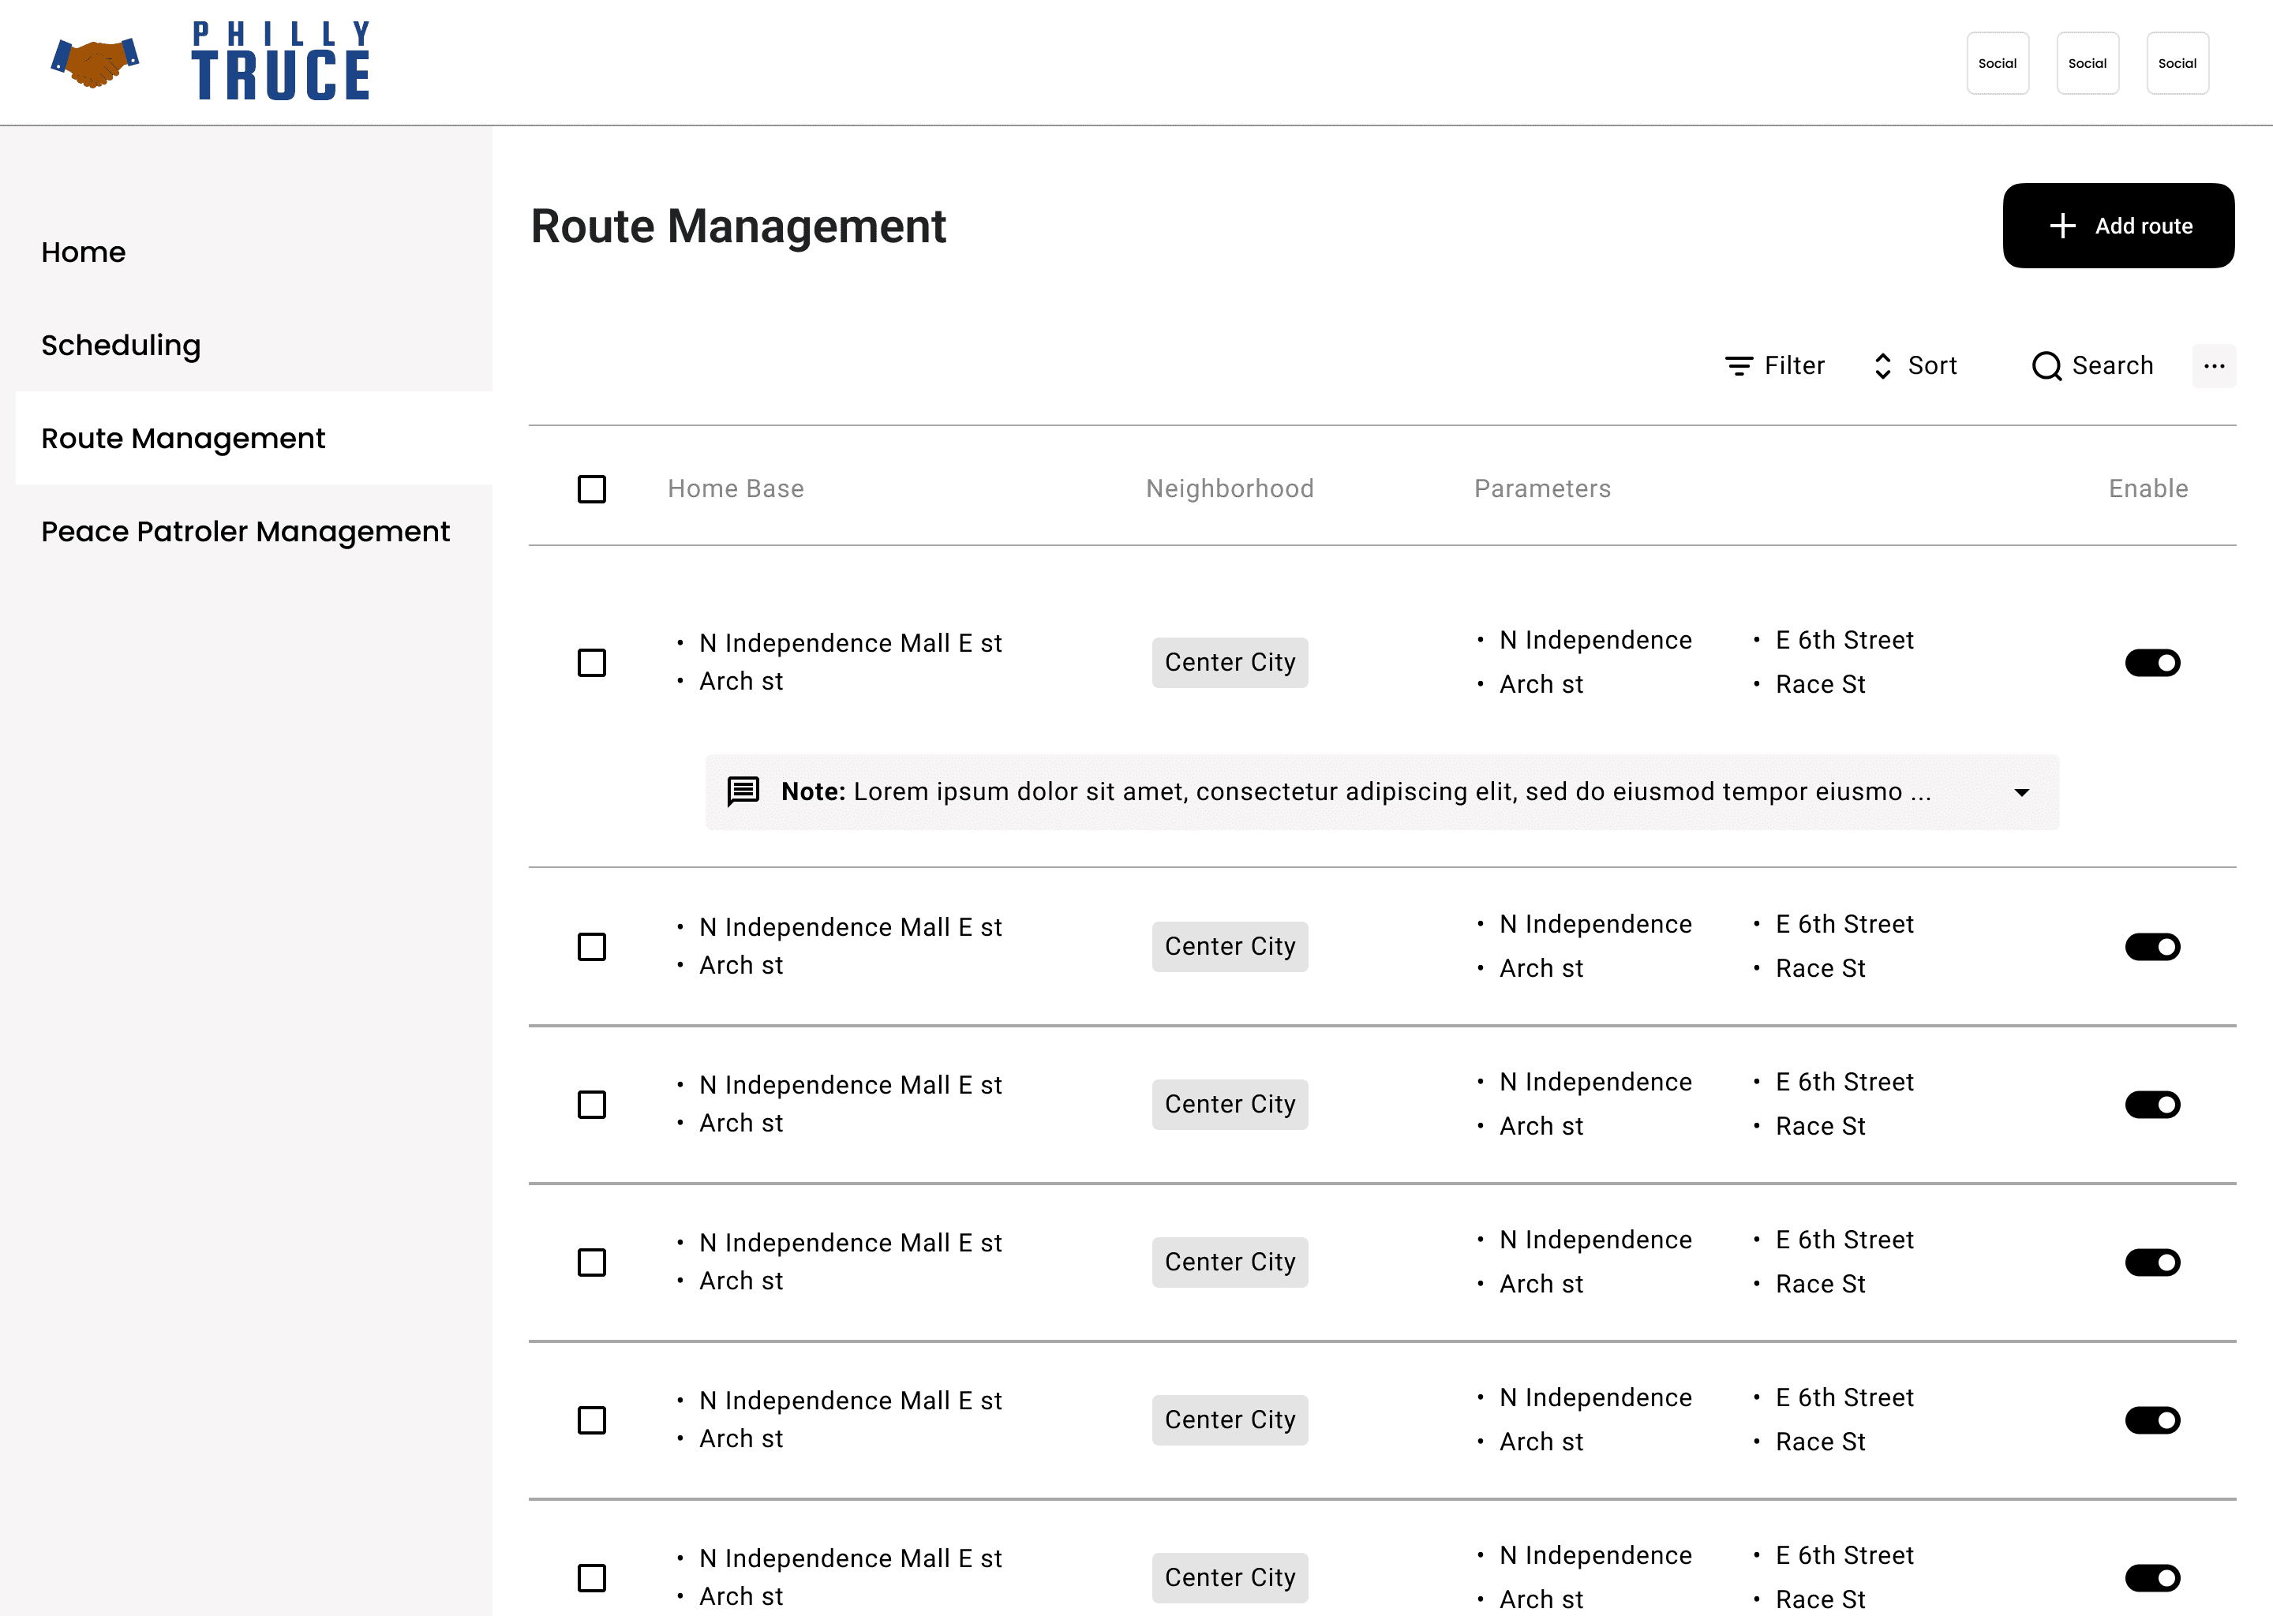The width and height of the screenshot is (2273, 1616).
Task: Click the filter lines icon
Action: click(1739, 366)
